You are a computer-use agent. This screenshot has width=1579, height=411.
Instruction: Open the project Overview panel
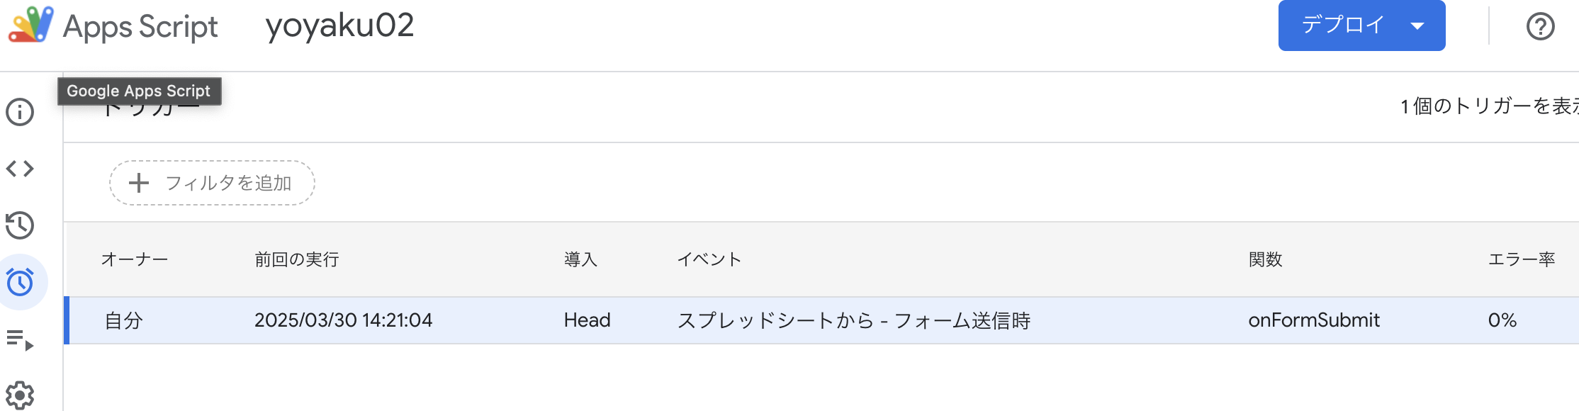(19, 112)
